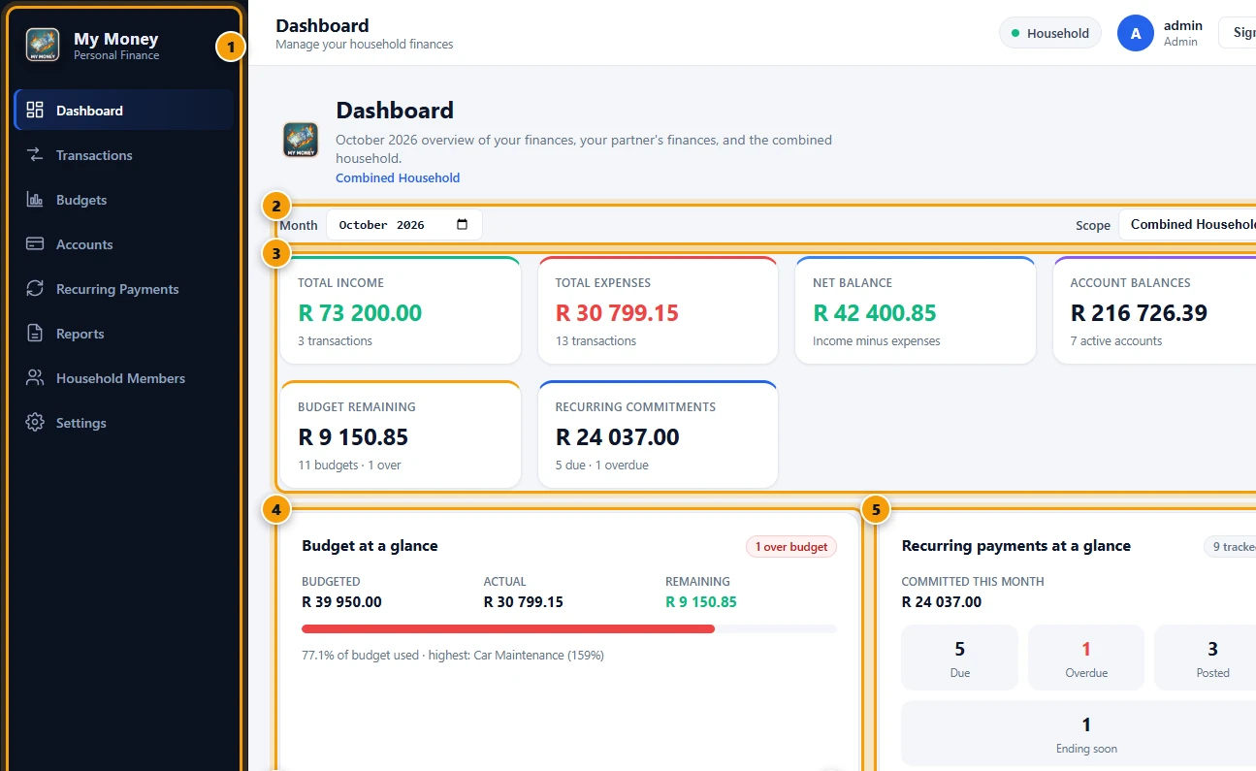Click the Posted count tile showing 3
The width and height of the screenshot is (1256, 771).
1206,658
